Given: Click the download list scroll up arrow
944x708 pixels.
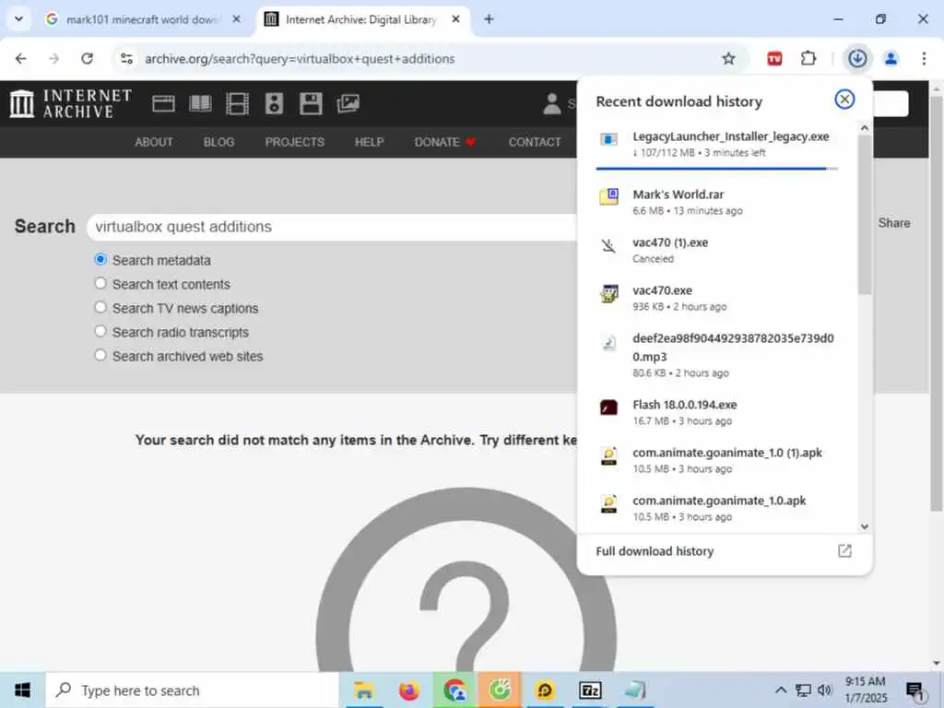Looking at the screenshot, I should coord(865,127).
